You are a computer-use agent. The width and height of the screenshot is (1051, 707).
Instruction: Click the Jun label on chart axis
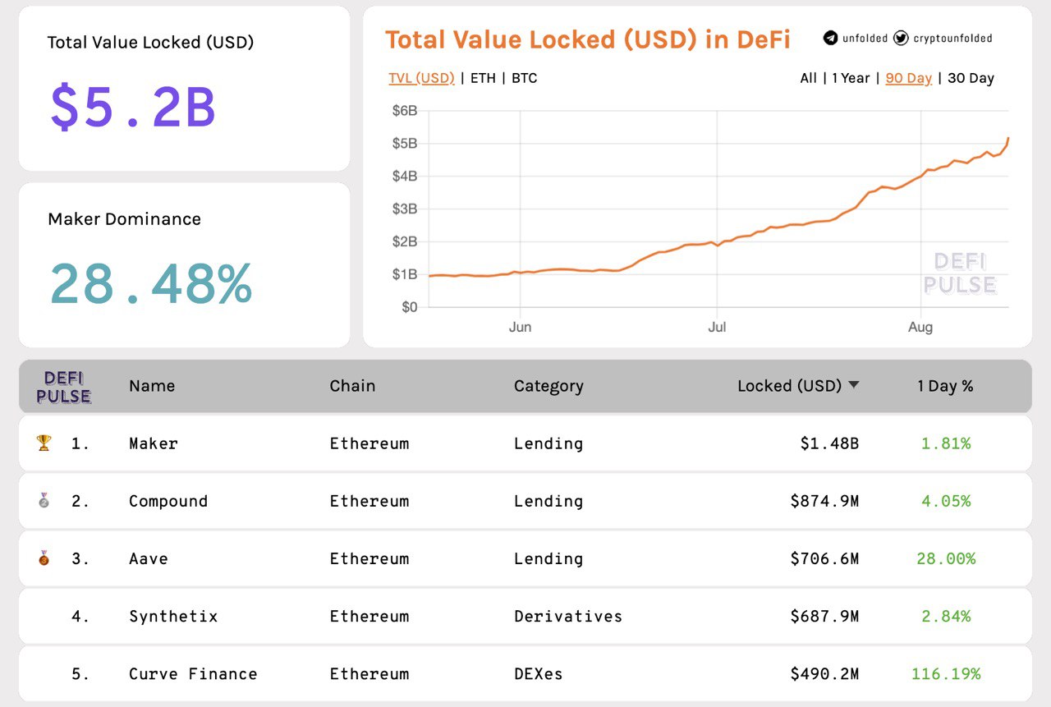click(x=520, y=327)
